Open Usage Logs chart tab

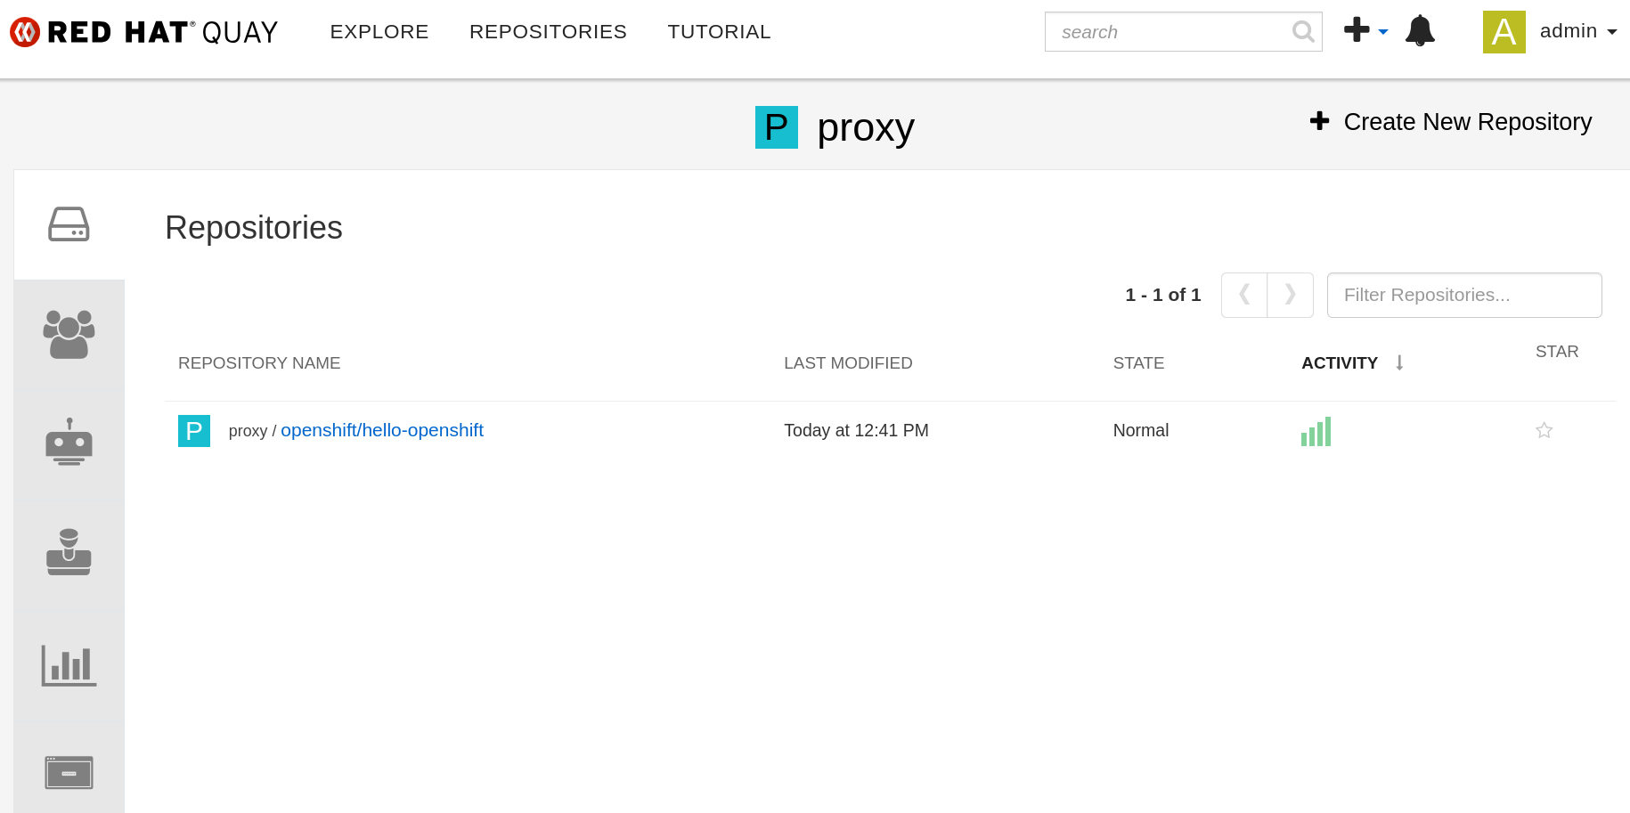(x=69, y=665)
